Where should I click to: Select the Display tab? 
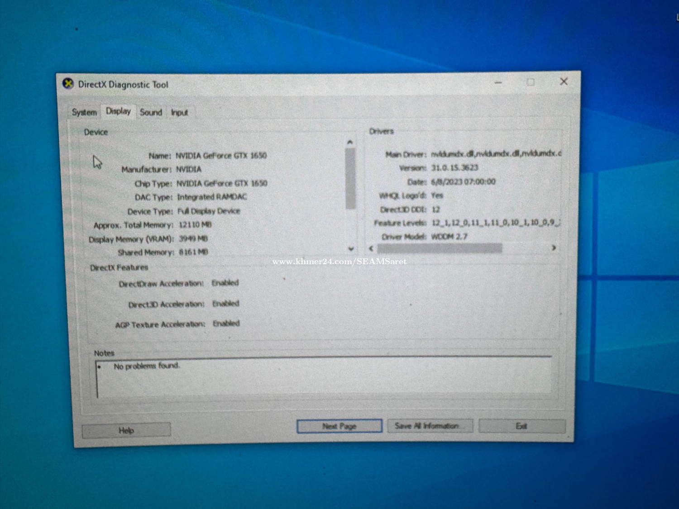[118, 111]
